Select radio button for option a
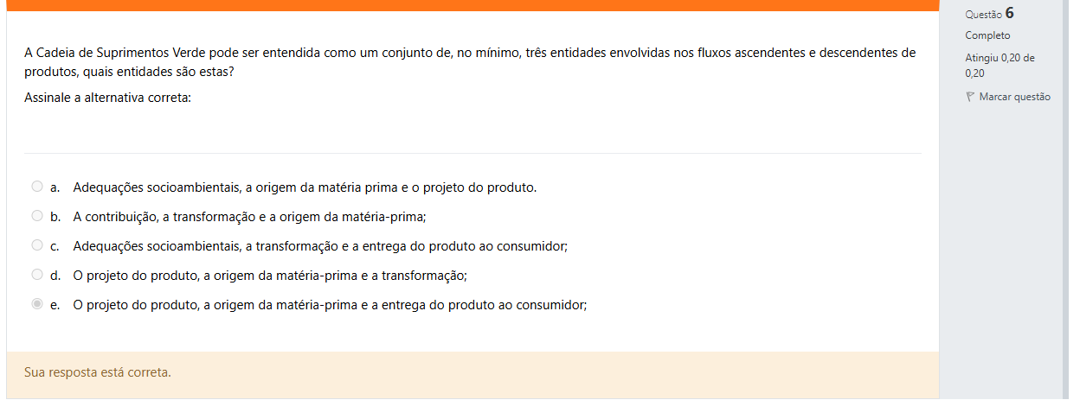The height and width of the screenshot is (400, 1080). coord(36,187)
